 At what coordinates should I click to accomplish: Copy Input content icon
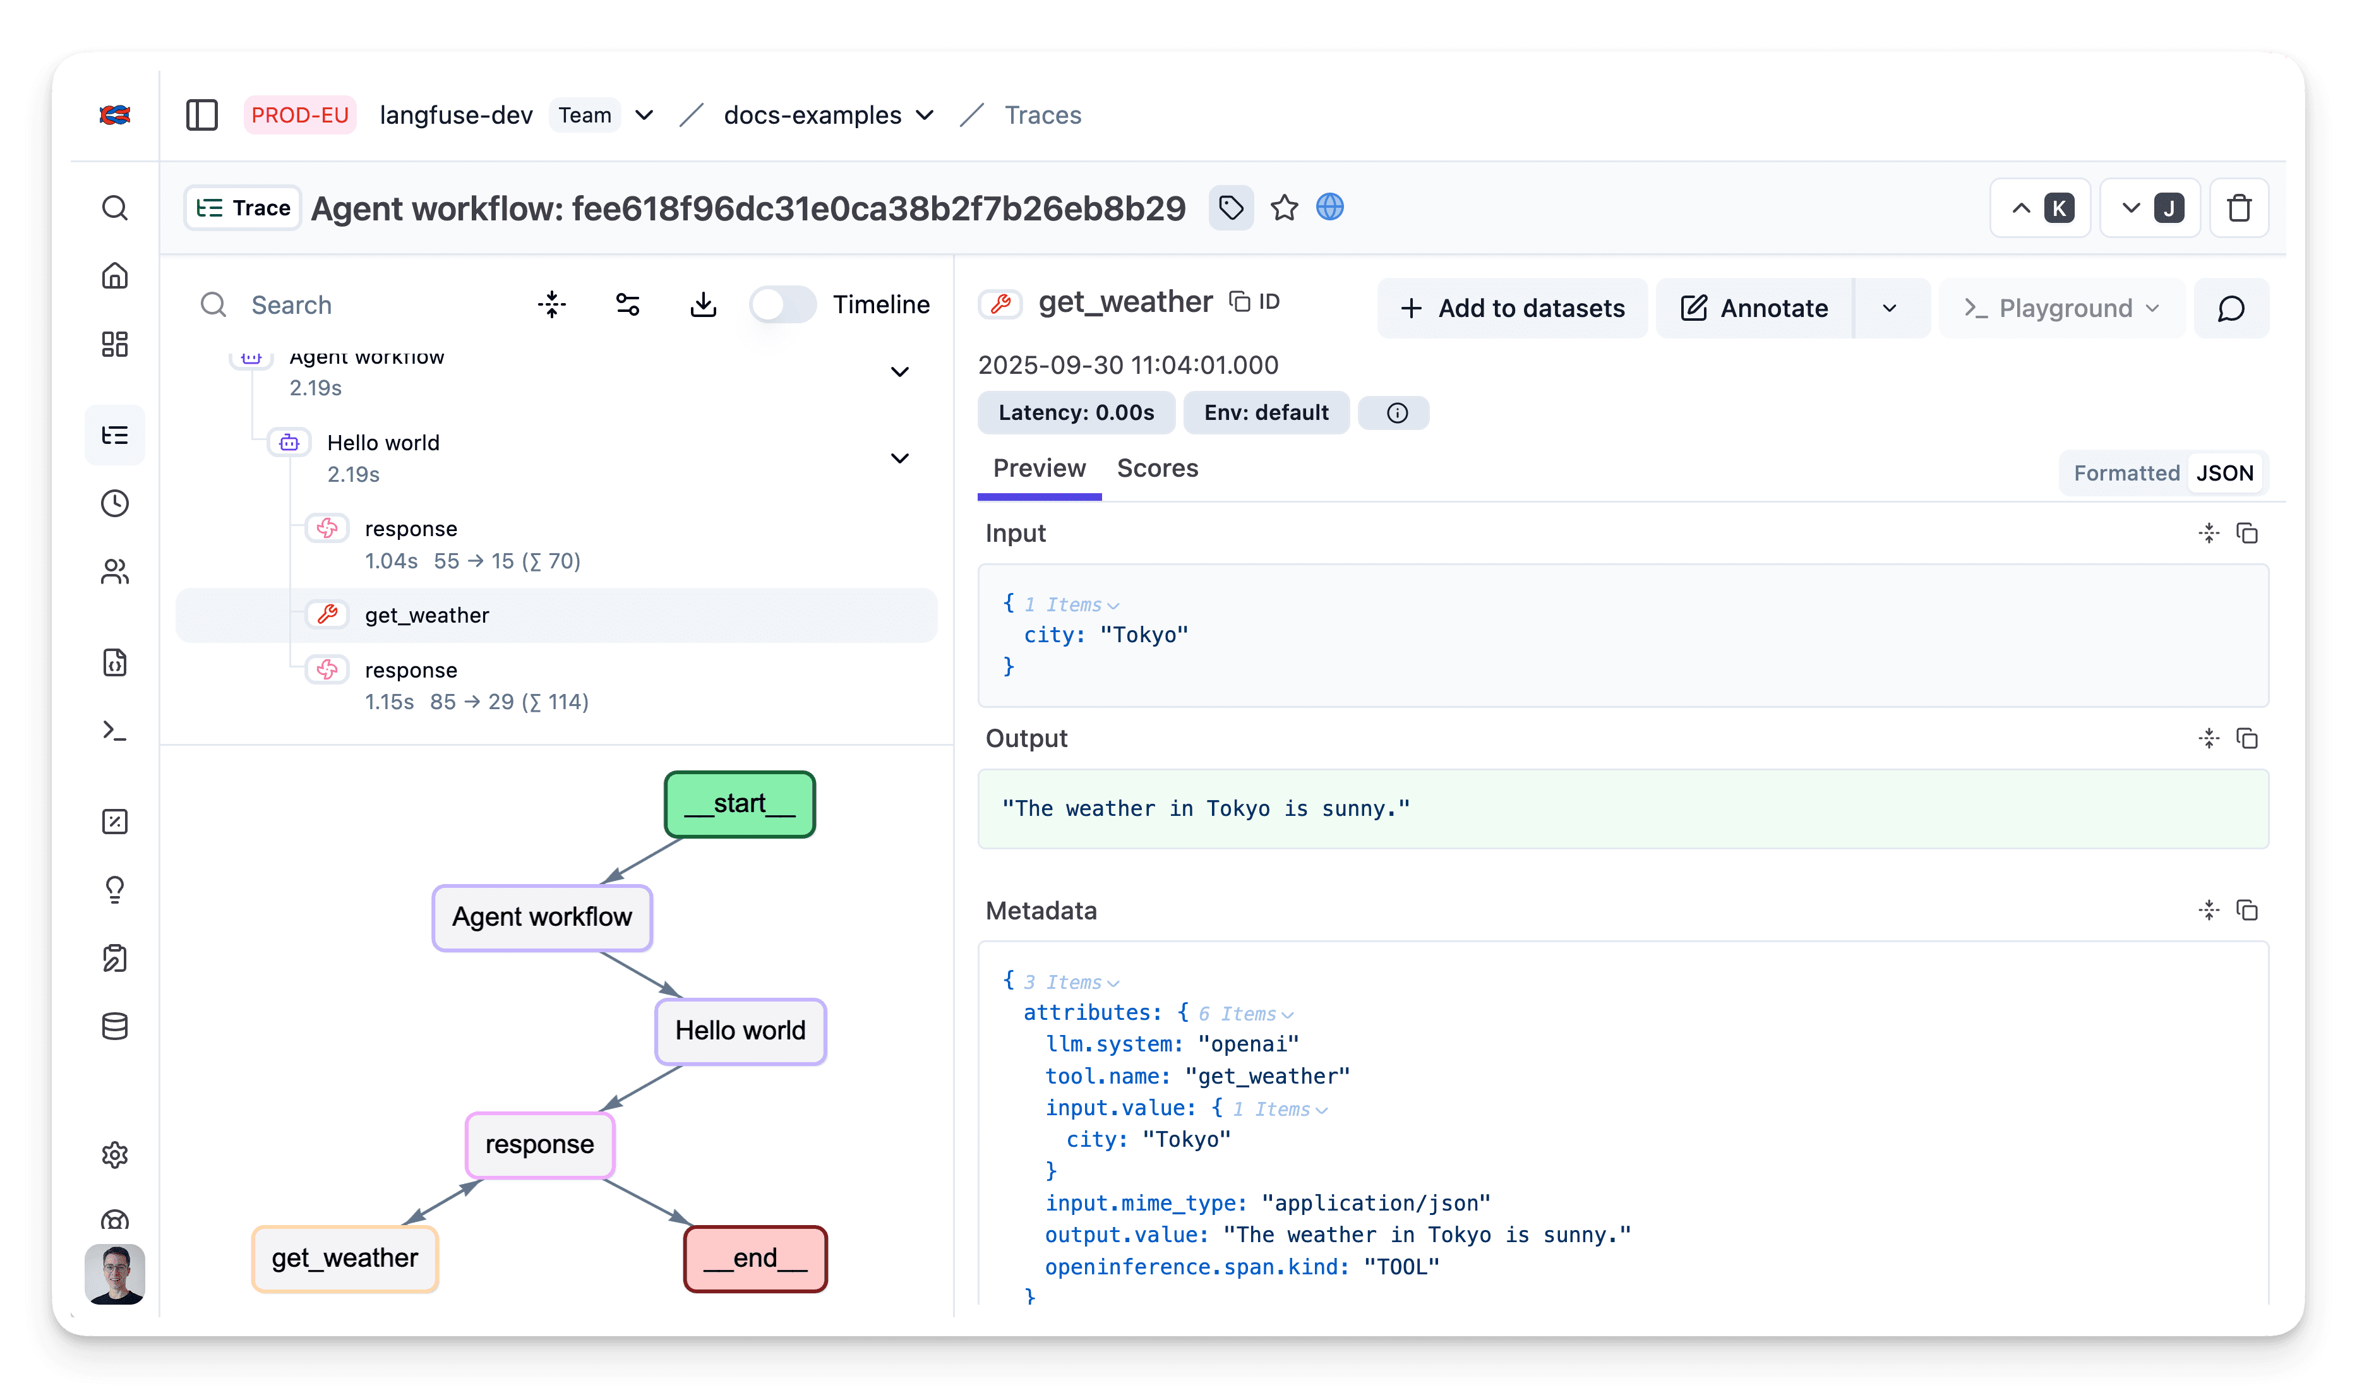coord(2248,533)
